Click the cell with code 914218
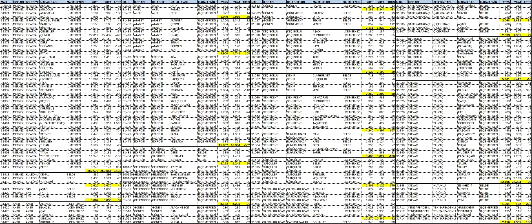This screenshot has width=532, height=224. tap(6, 160)
